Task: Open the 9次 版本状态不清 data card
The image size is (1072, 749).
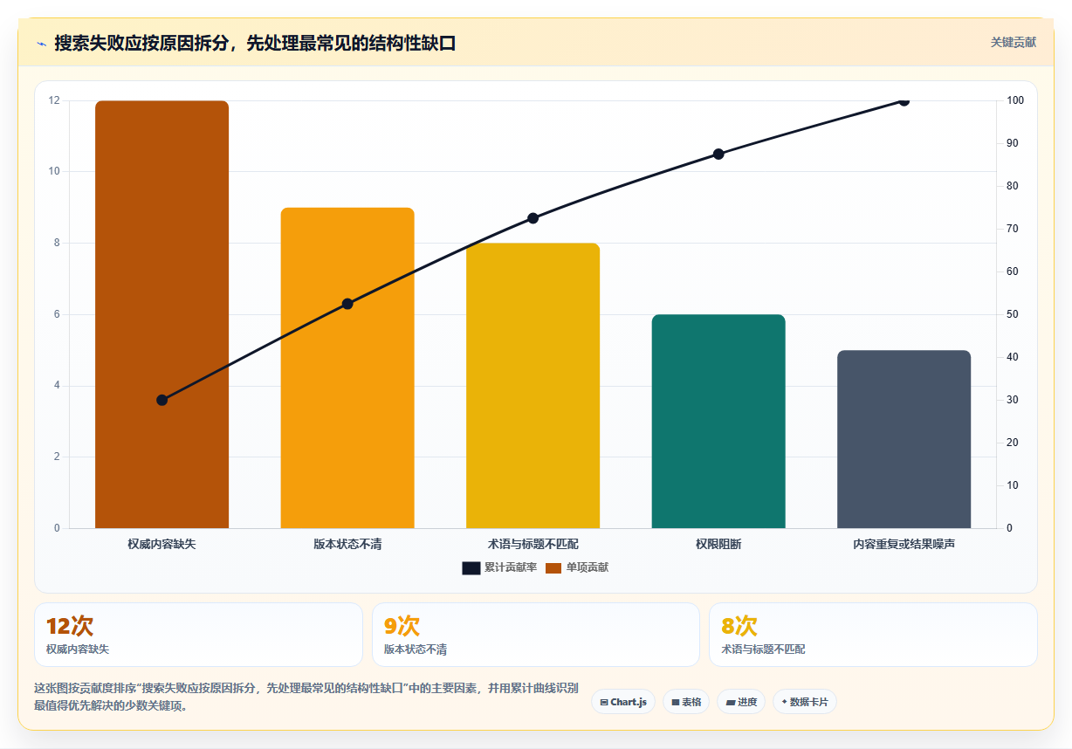Action: pos(536,635)
